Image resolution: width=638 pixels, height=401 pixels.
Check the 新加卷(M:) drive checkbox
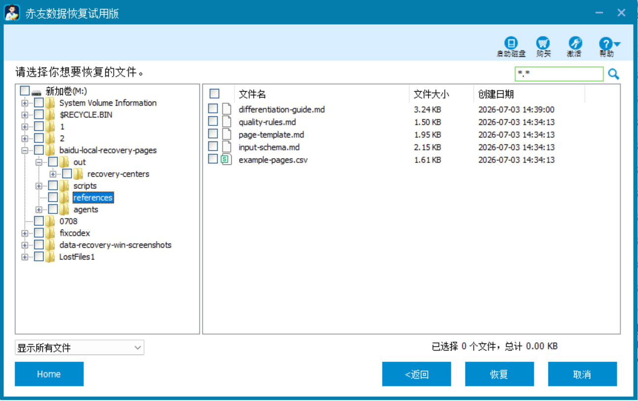(25, 91)
